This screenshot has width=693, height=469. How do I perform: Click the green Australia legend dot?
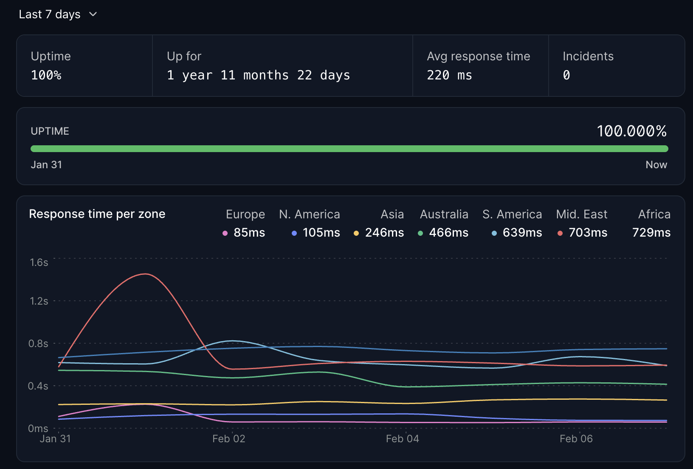click(x=420, y=233)
